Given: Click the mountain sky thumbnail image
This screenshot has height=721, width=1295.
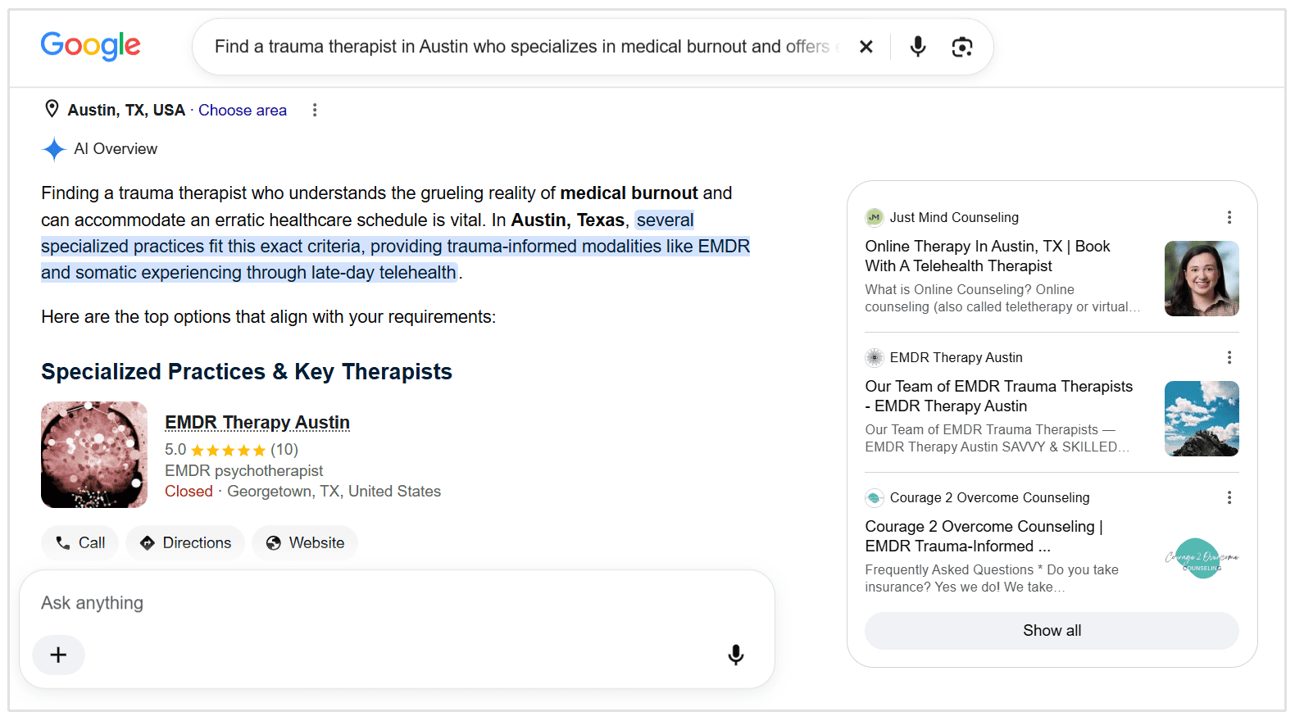Looking at the screenshot, I should (x=1202, y=419).
